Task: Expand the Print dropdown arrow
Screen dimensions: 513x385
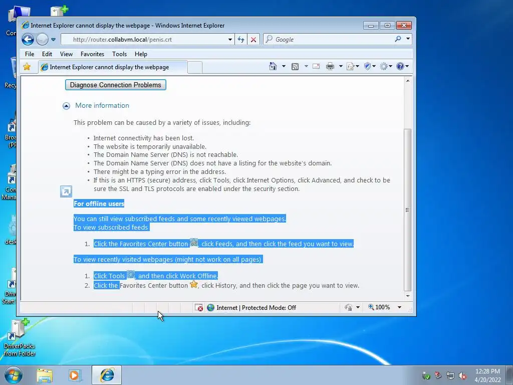Action: coord(341,67)
